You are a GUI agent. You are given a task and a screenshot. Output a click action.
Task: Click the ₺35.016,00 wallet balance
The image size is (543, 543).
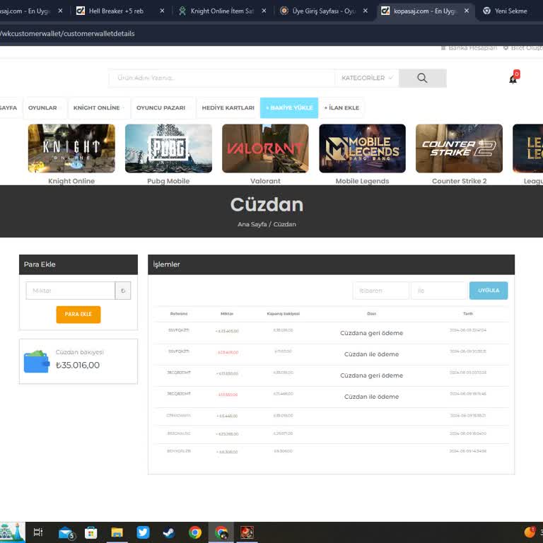tap(78, 366)
